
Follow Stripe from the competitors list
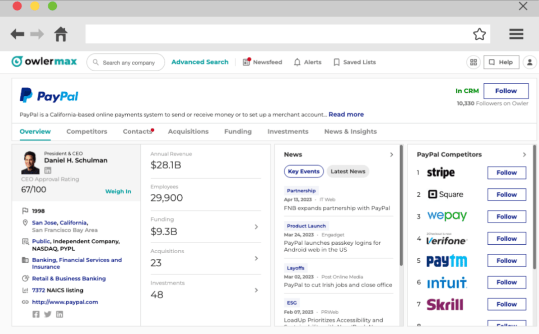pos(506,172)
